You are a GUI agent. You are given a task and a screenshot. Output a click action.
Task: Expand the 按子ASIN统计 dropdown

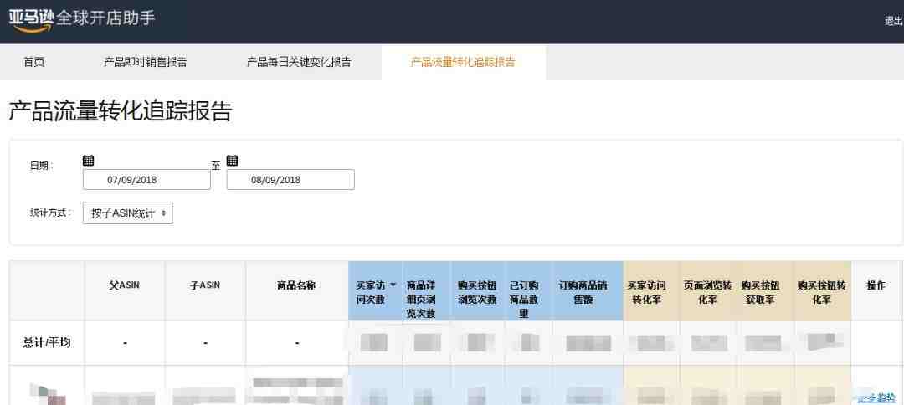(127, 213)
